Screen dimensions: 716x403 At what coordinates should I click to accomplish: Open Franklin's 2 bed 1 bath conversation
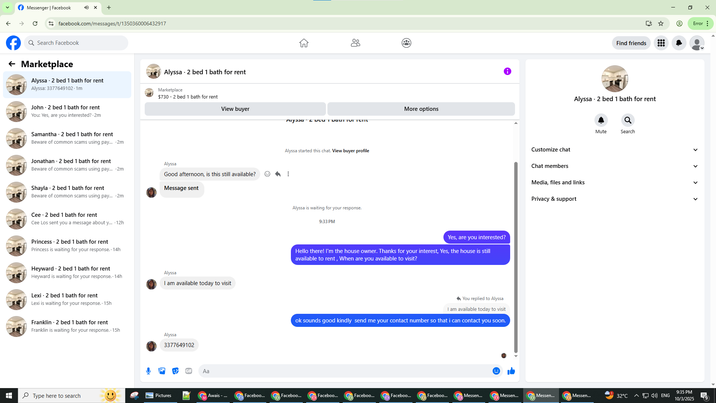[67, 327]
